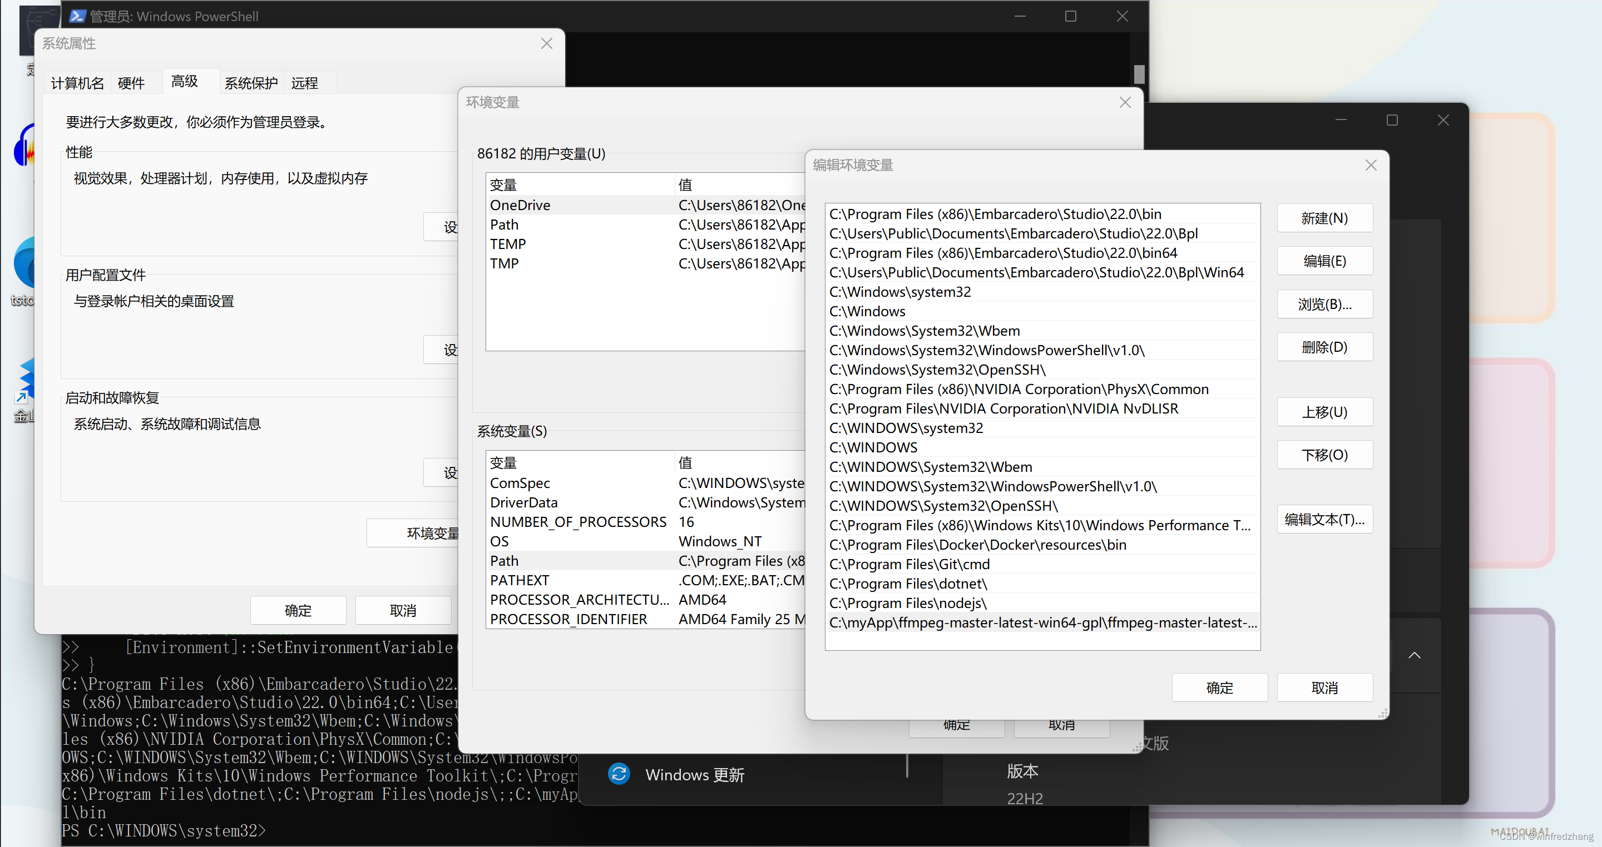Select PROCESSOR_IDENTIFIER system variable
Viewport: 1602px width, 847px height.
(x=646, y=619)
